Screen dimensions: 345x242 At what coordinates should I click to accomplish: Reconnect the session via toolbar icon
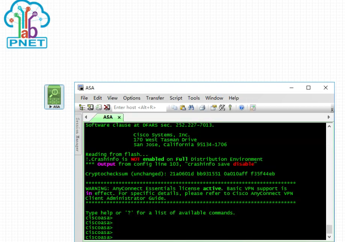point(99,107)
